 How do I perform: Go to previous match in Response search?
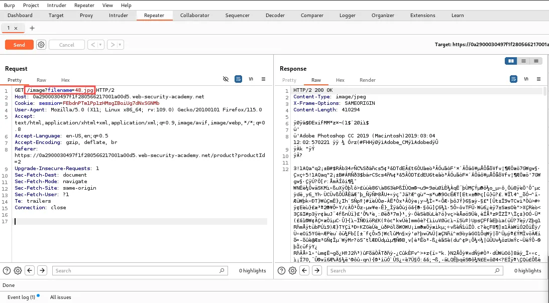(x=304, y=270)
